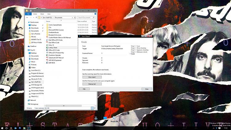The width and height of the screenshot is (231, 130).
Task: Select Microsoft MVA Courses folder
Action: point(56,30)
